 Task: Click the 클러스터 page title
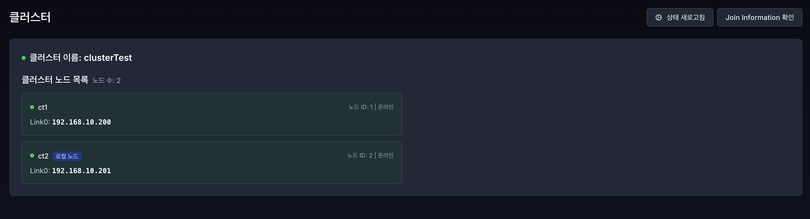pos(30,17)
